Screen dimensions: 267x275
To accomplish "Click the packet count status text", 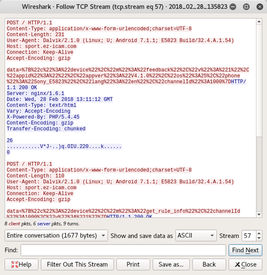I will pos(42,224).
